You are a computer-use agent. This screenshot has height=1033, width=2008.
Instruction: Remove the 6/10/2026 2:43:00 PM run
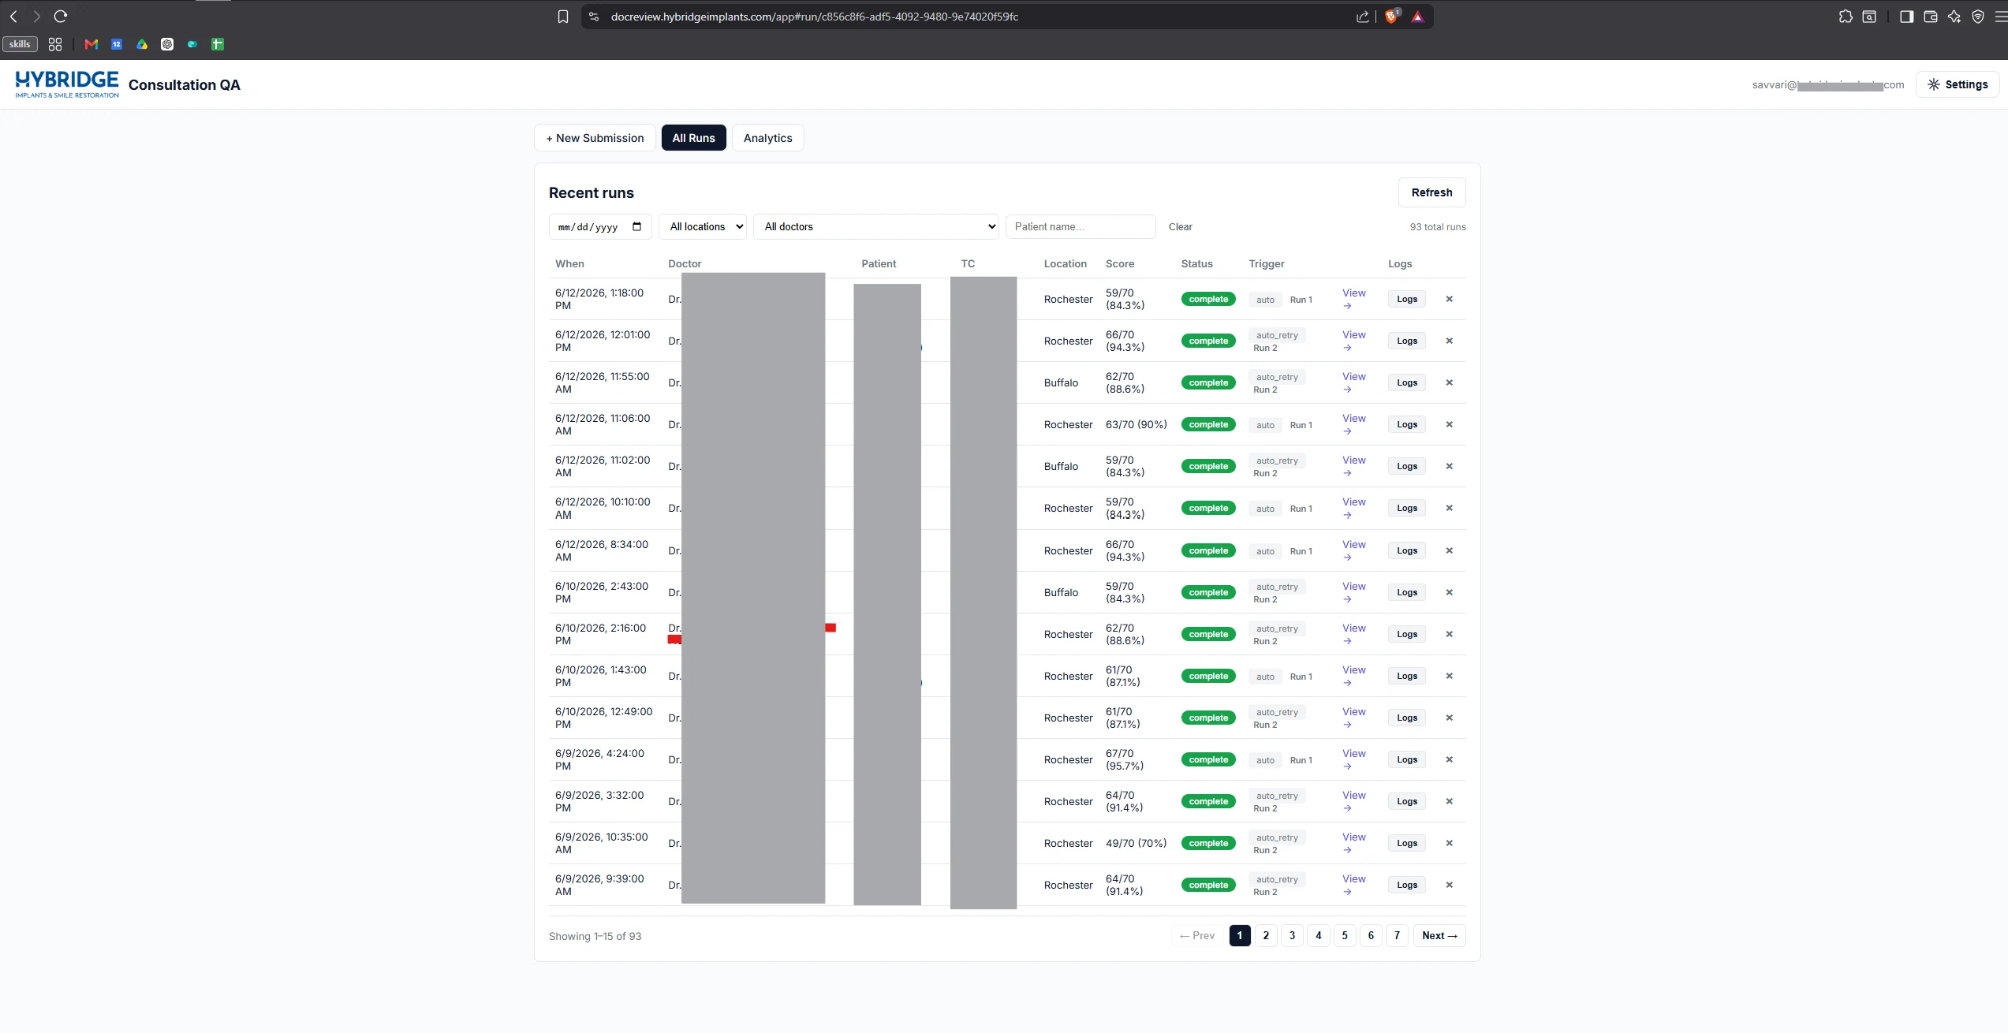pos(1449,592)
